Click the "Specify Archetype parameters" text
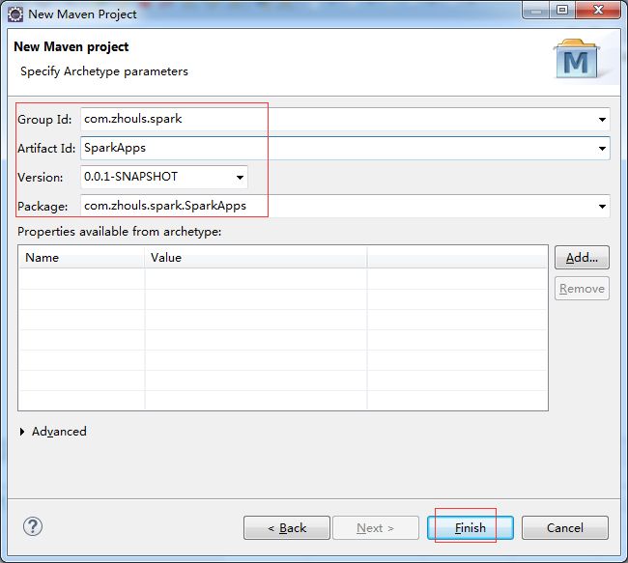The image size is (628, 563). point(104,71)
